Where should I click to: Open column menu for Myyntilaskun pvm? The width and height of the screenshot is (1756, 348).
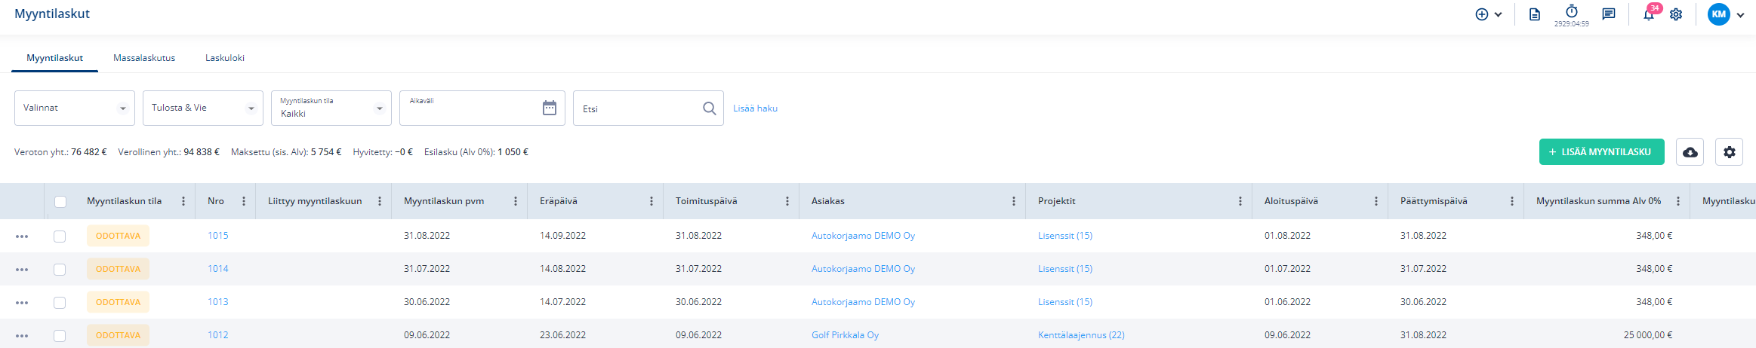point(516,201)
